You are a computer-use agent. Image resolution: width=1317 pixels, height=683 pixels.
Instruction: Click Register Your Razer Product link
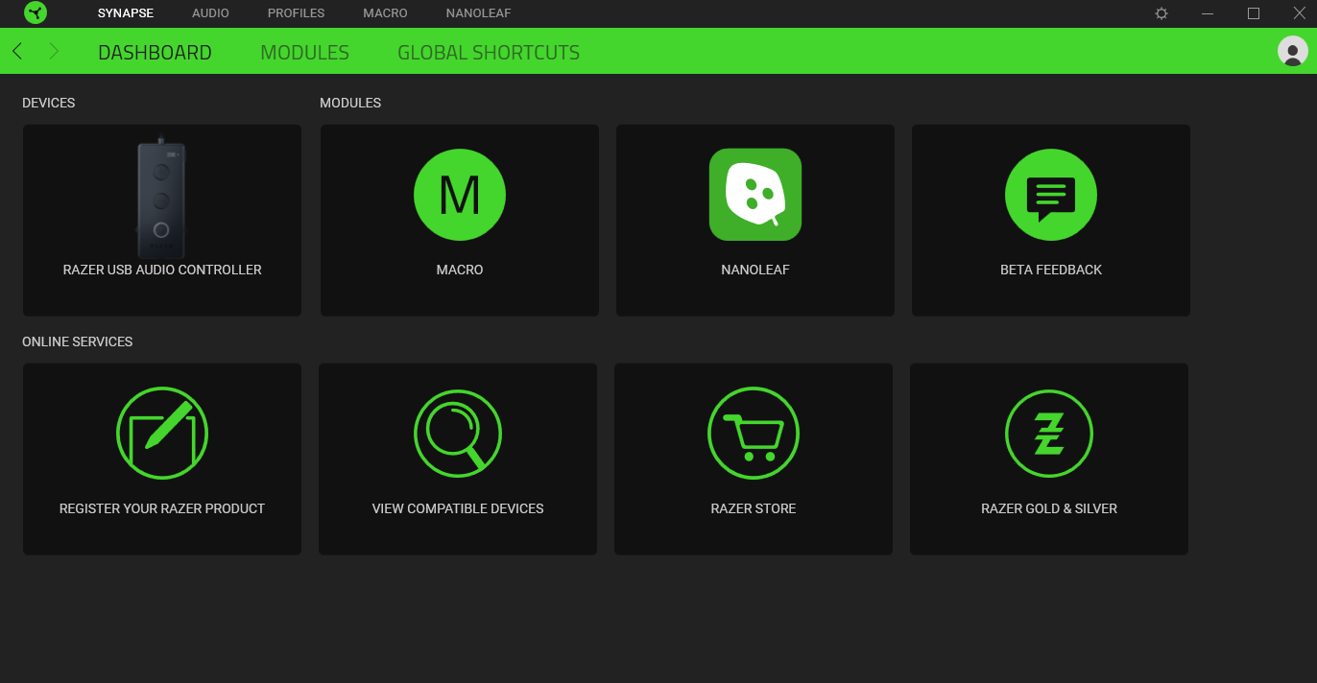click(x=162, y=508)
